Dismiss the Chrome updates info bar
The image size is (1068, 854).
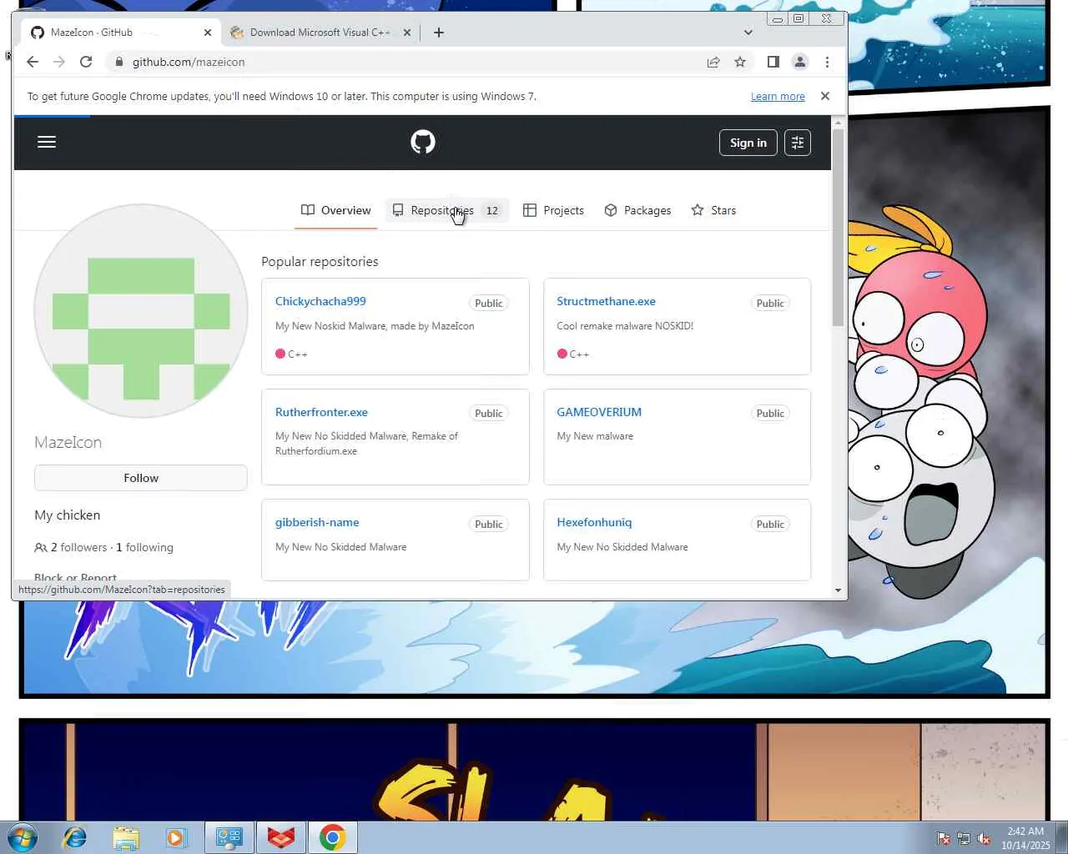pos(825,96)
